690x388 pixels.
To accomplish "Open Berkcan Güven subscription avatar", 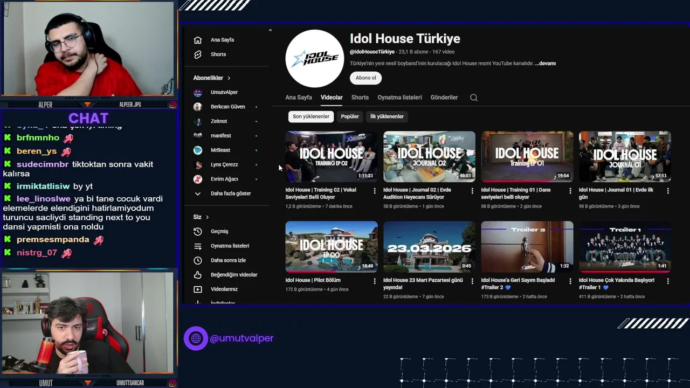I will (198, 107).
